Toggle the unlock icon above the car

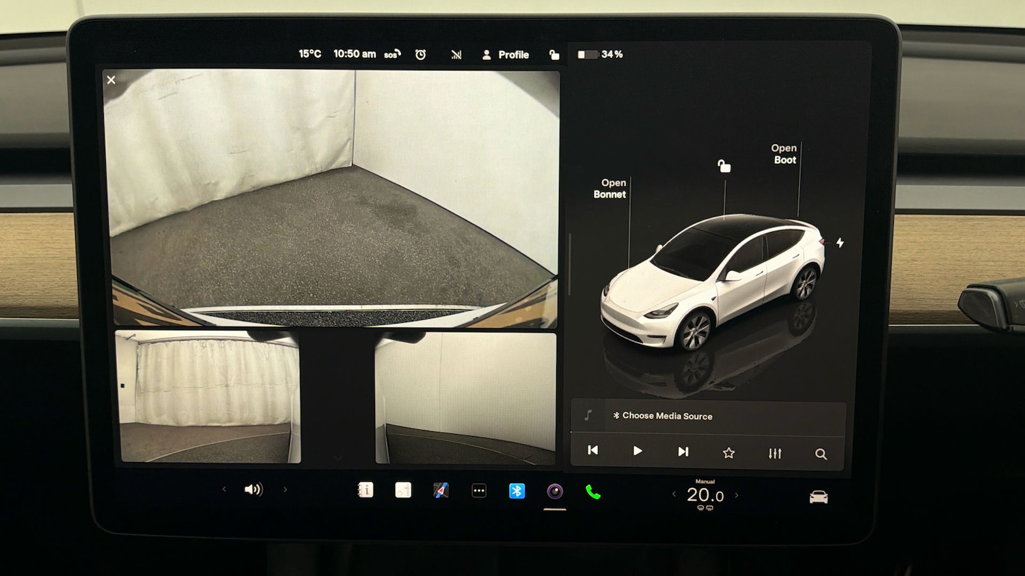724,166
